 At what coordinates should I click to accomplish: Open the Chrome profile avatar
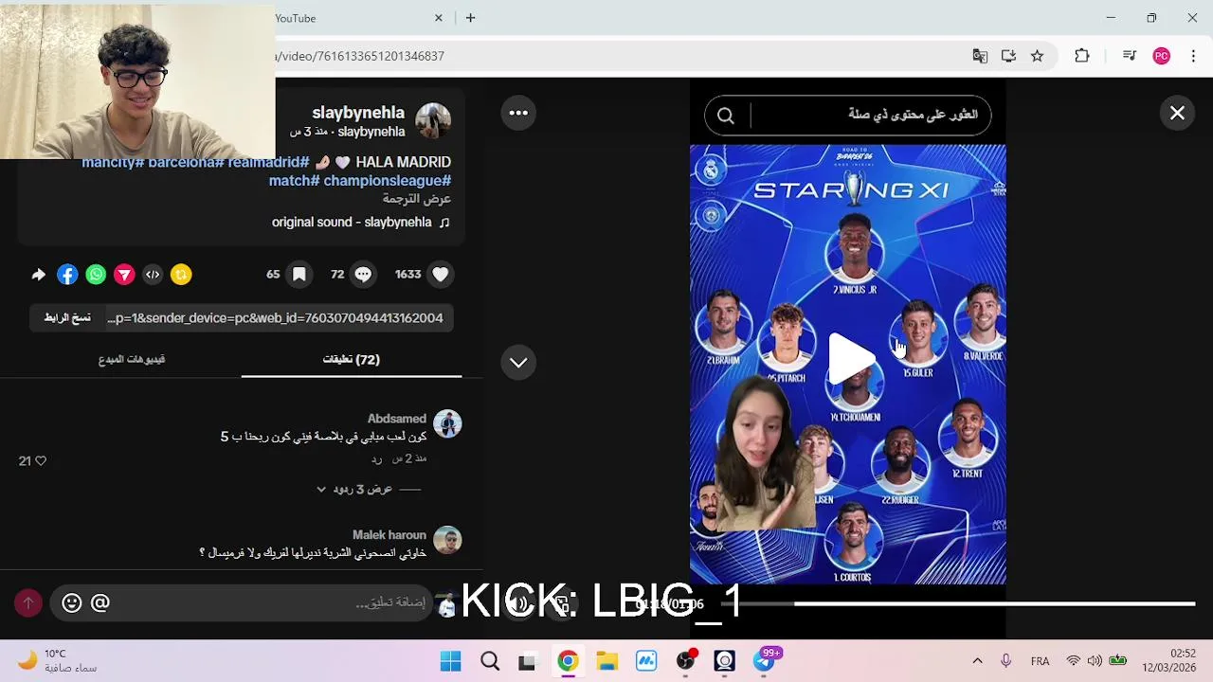click(x=1161, y=56)
